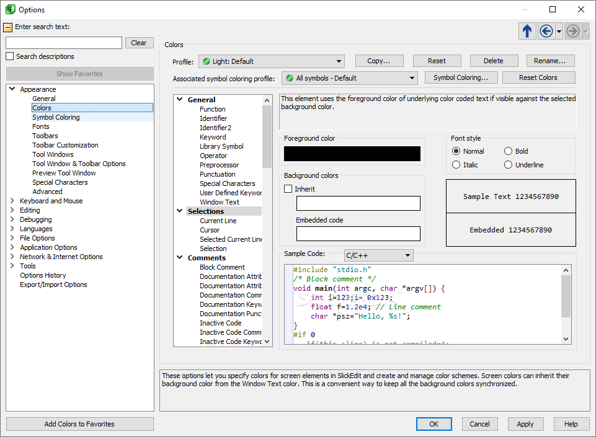Check the Inherit background checkbox

tap(288, 189)
